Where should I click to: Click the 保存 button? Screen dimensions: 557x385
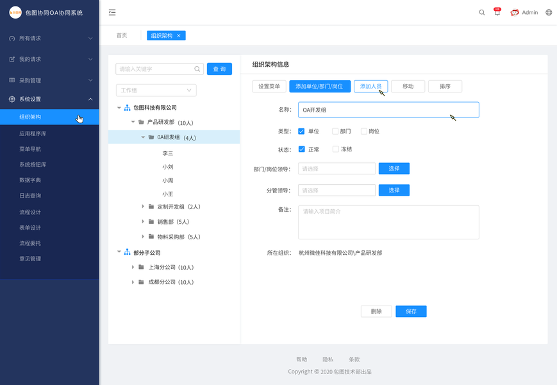[411, 311]
